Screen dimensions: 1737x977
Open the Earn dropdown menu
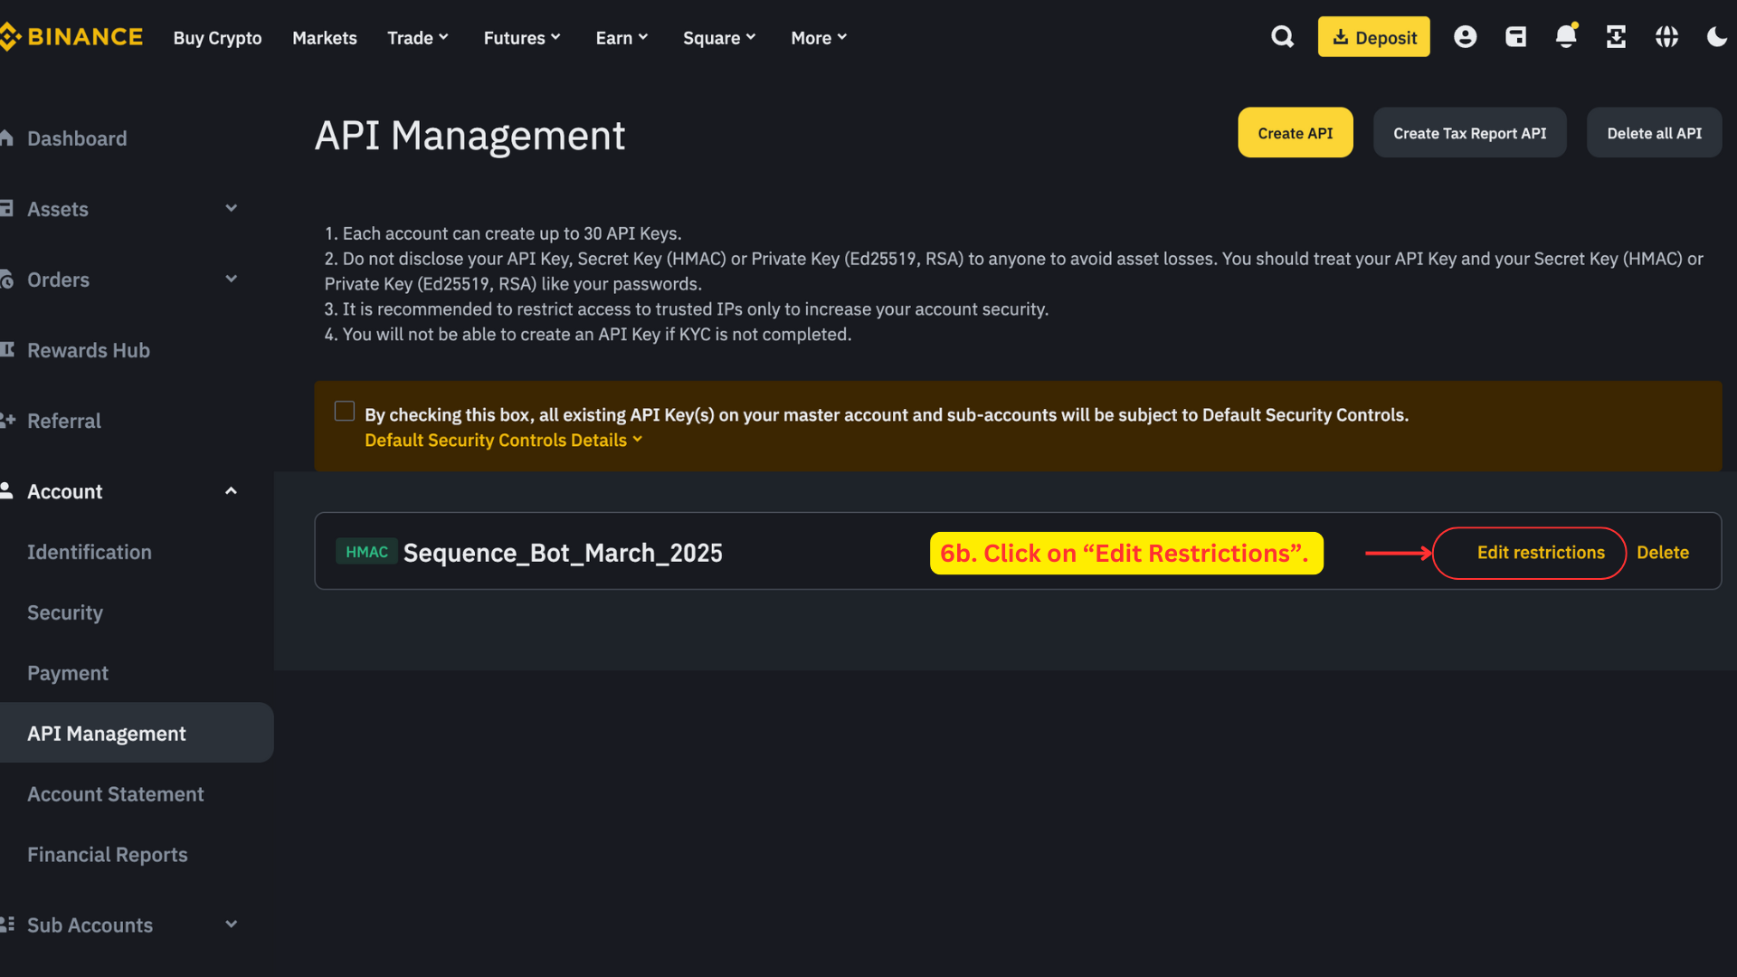click(622, 38)
